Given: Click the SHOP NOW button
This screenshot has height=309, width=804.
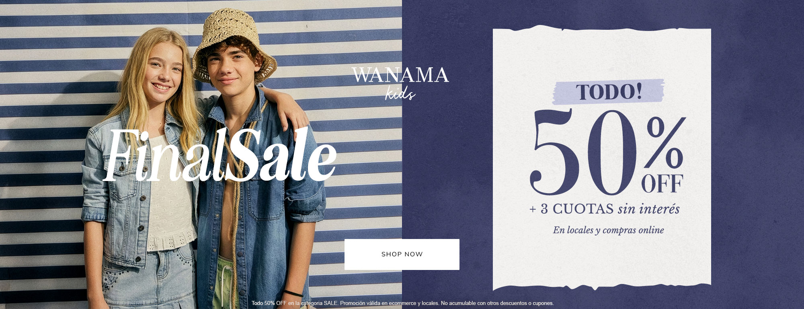Looking at the screenshot, I should tap(402, 254).
